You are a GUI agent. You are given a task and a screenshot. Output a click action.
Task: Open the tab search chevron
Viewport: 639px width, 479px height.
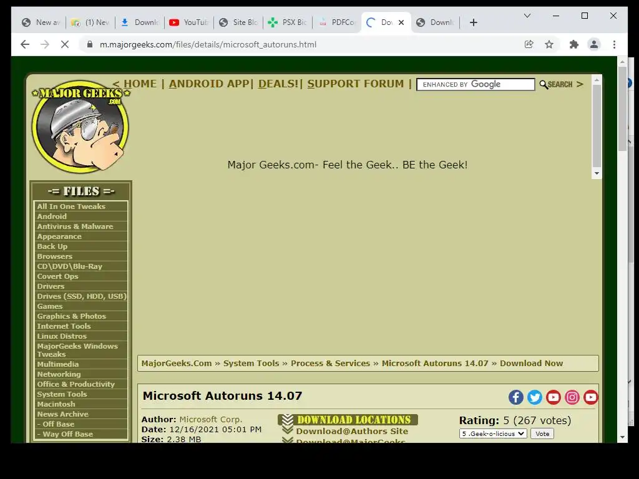tap(527, 16)
